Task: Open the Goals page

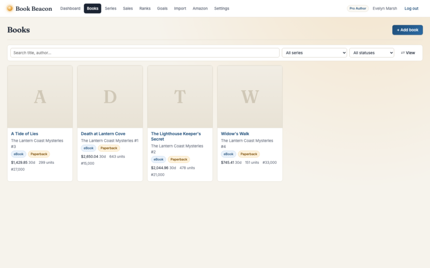Action: pos(162,8)
